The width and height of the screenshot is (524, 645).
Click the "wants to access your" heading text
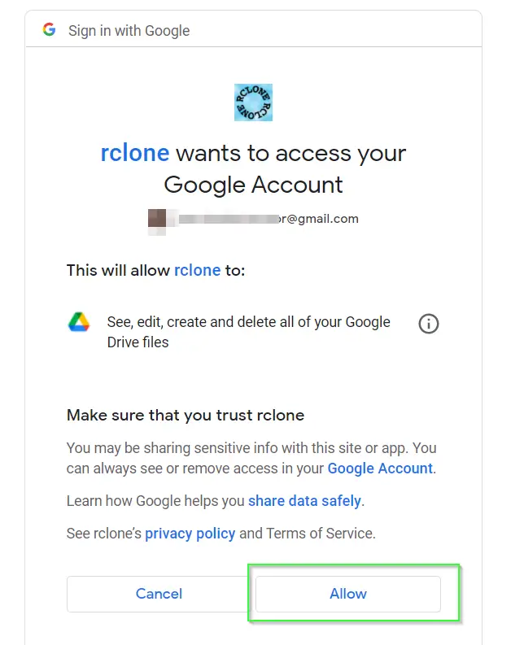tap(291, 153)
